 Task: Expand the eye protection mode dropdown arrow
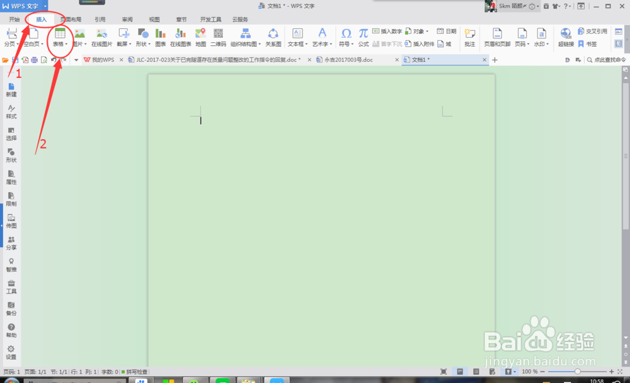[515, 372]
